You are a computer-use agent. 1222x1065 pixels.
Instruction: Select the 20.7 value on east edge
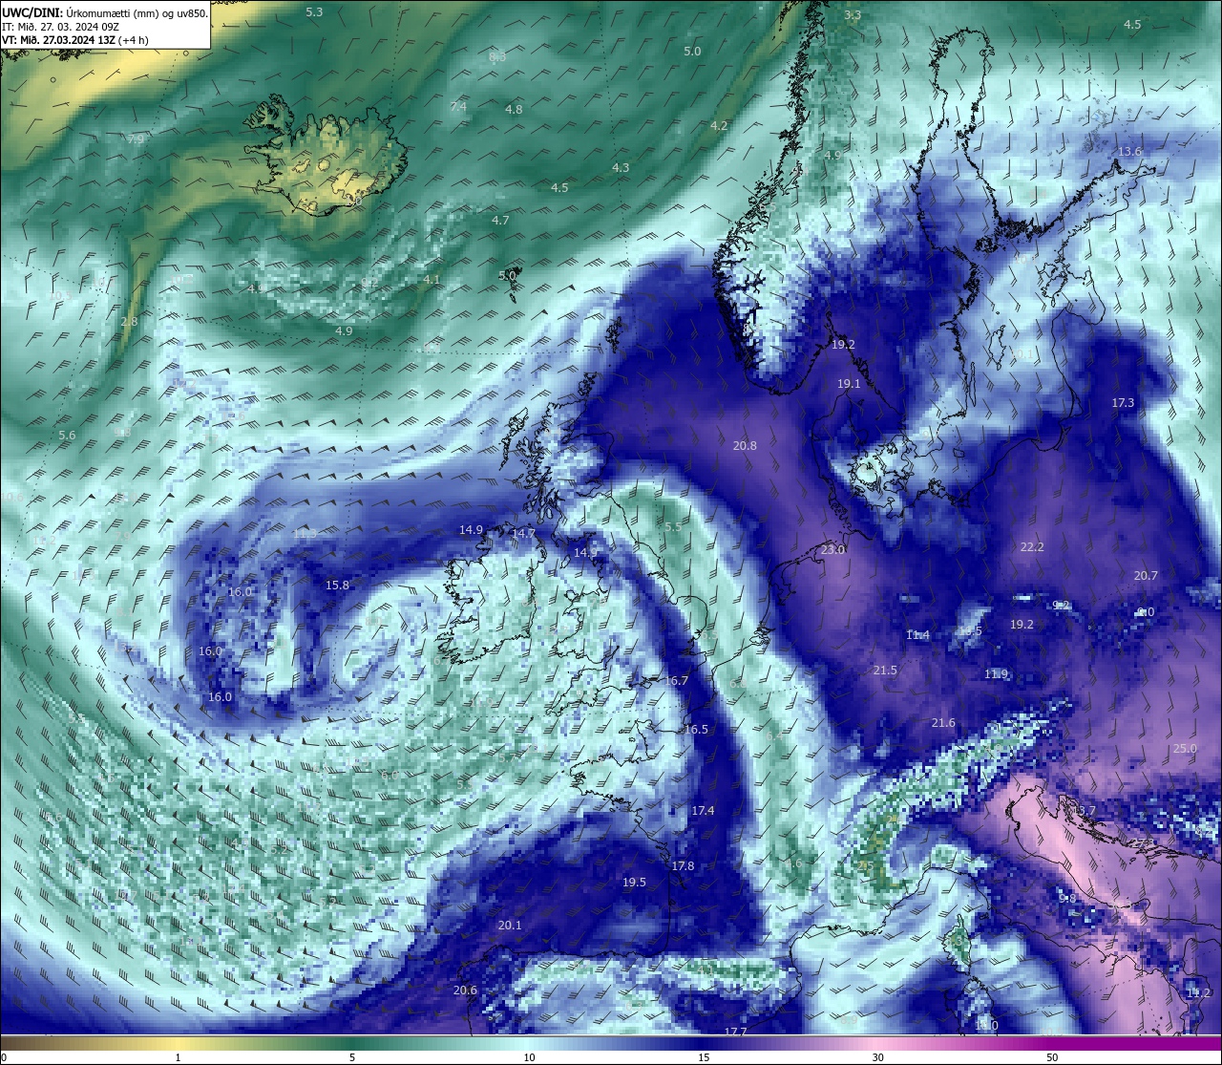coord(1146,576)
